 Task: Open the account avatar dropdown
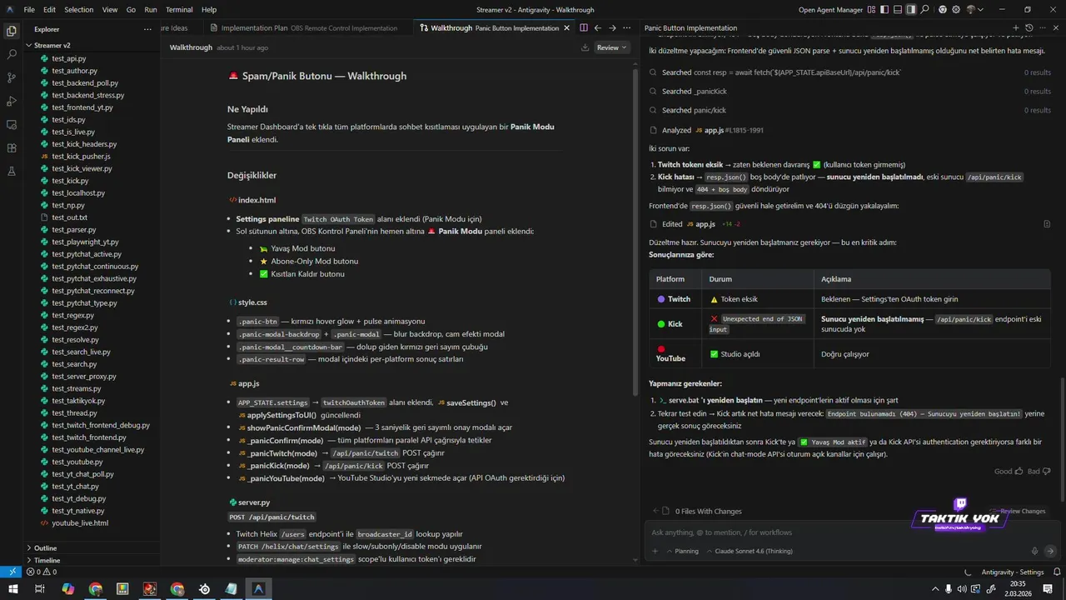pyautogui.click(x=974, y=10)
